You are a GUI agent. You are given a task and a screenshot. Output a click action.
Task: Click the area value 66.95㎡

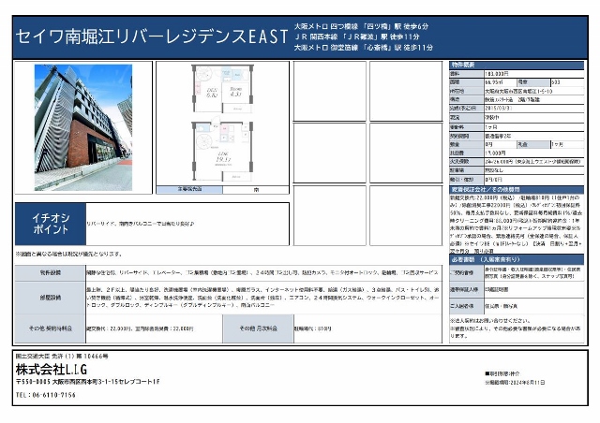click(494, 82)
